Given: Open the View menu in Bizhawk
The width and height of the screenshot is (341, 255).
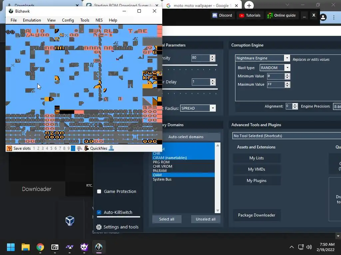Looking at the screenshot, I should point(51,20).
